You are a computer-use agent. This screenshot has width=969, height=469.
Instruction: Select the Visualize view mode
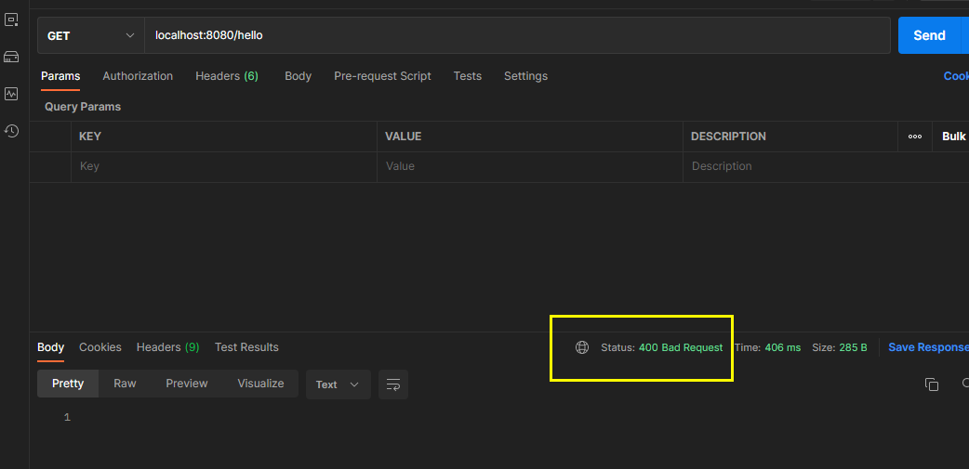click(x=260, y=384)
